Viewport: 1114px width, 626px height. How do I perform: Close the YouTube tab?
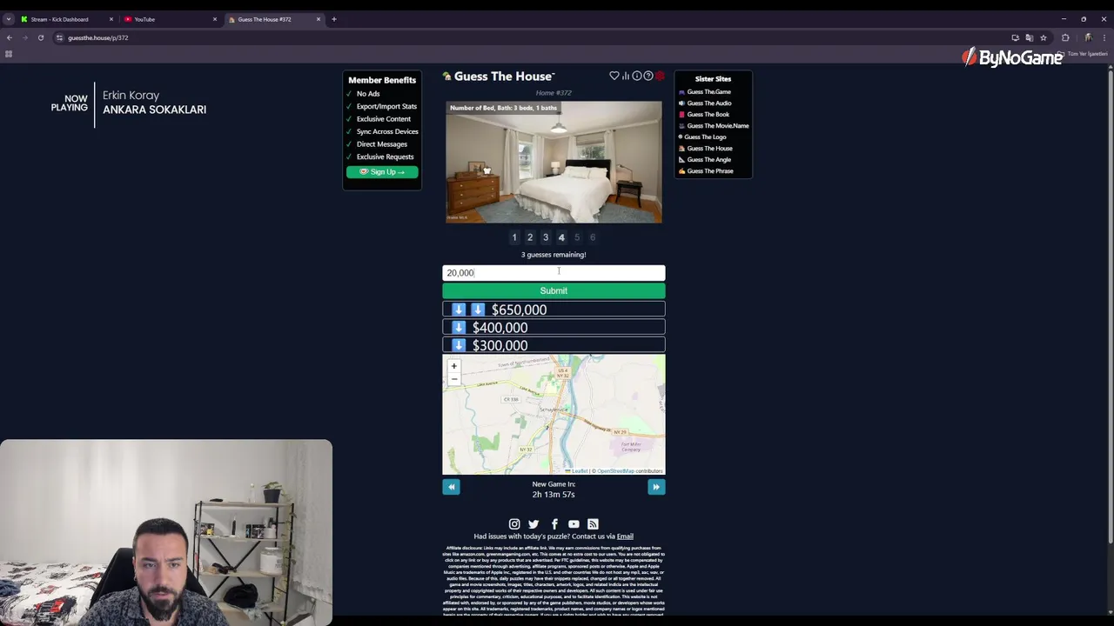click(x=214, y=19)
